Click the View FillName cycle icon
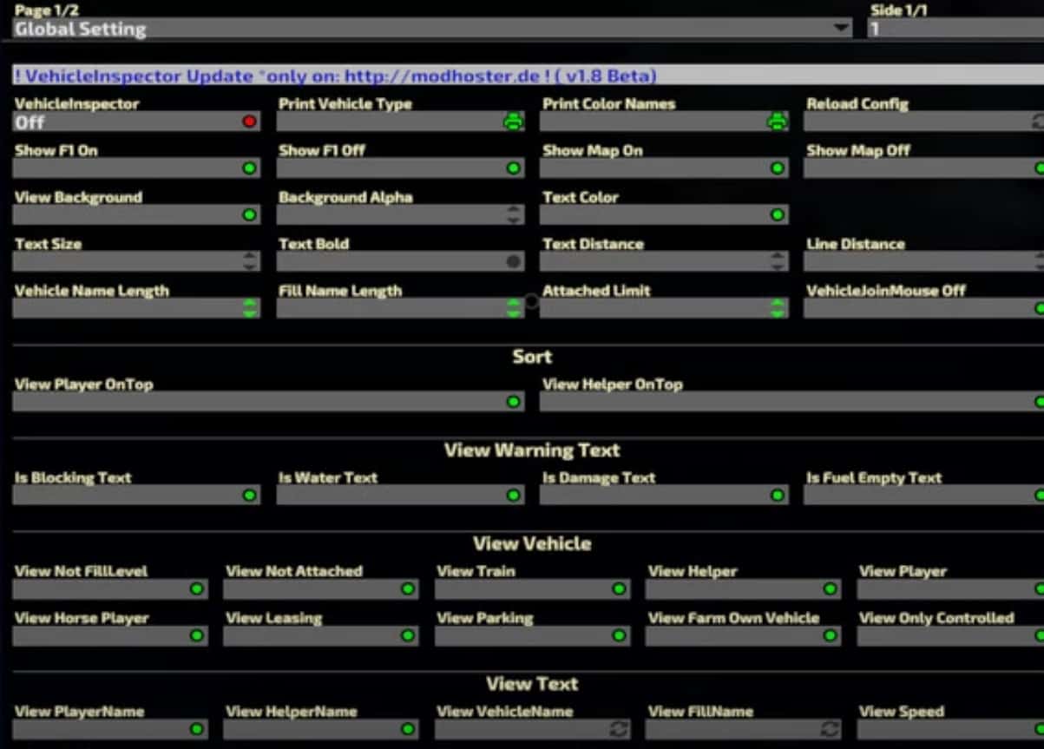 [x=831, y=730]
